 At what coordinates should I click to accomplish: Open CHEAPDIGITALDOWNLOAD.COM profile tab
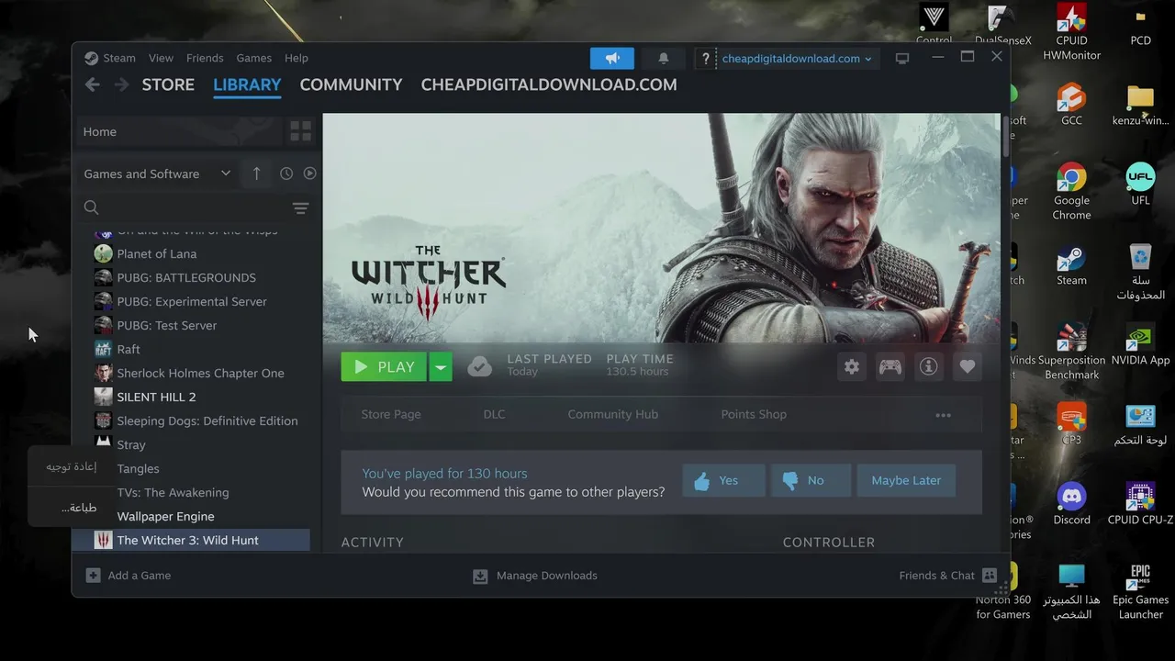[549, 84]
